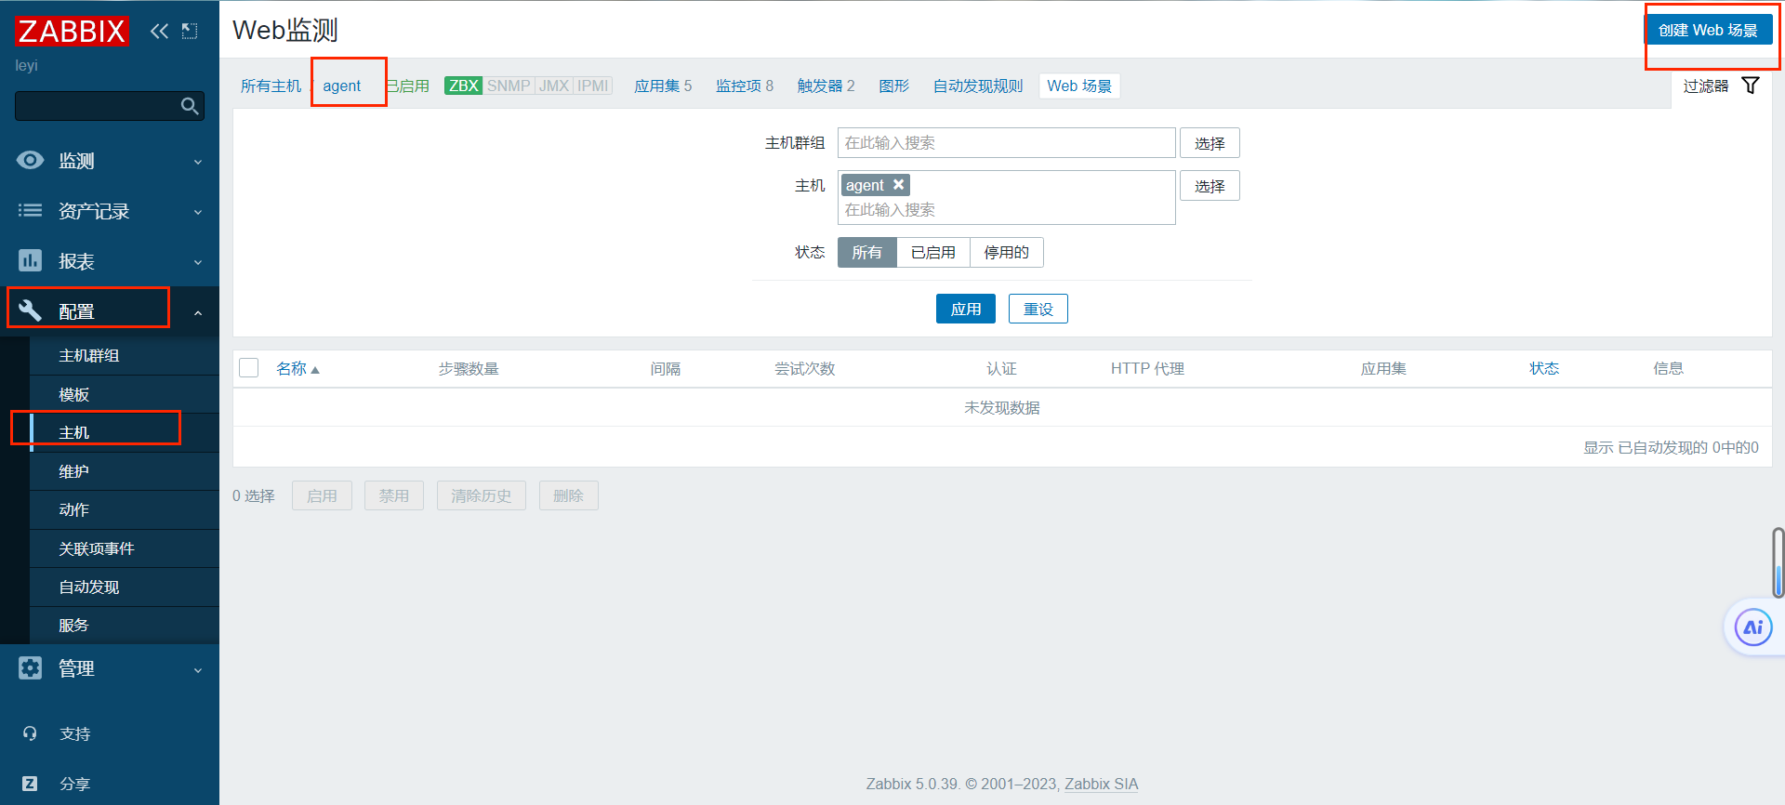Open 主机 in sidebar
This screenshot has height=805, width=1785.
125,432
